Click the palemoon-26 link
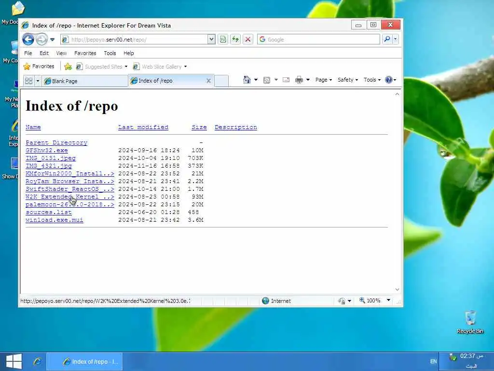 coord(70,204)
